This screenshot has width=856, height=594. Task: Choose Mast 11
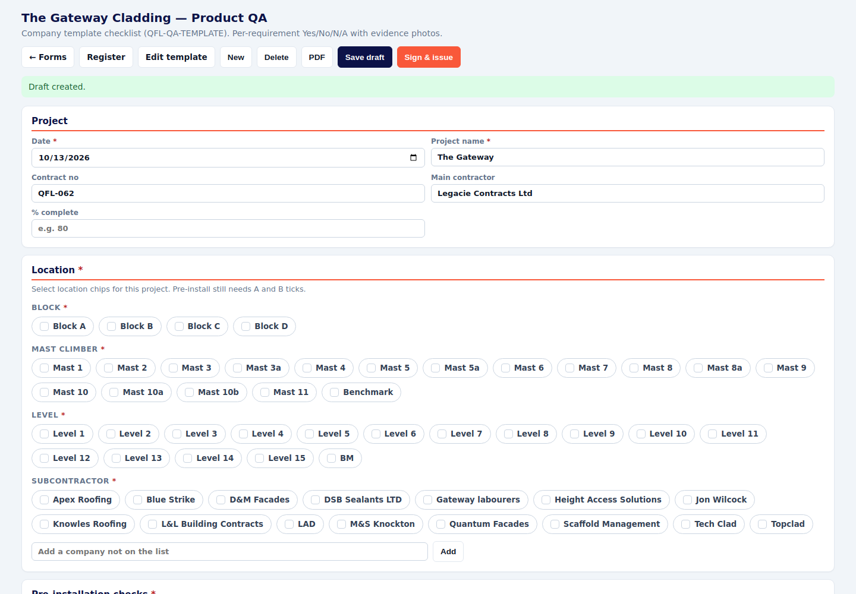coord(284,392)
